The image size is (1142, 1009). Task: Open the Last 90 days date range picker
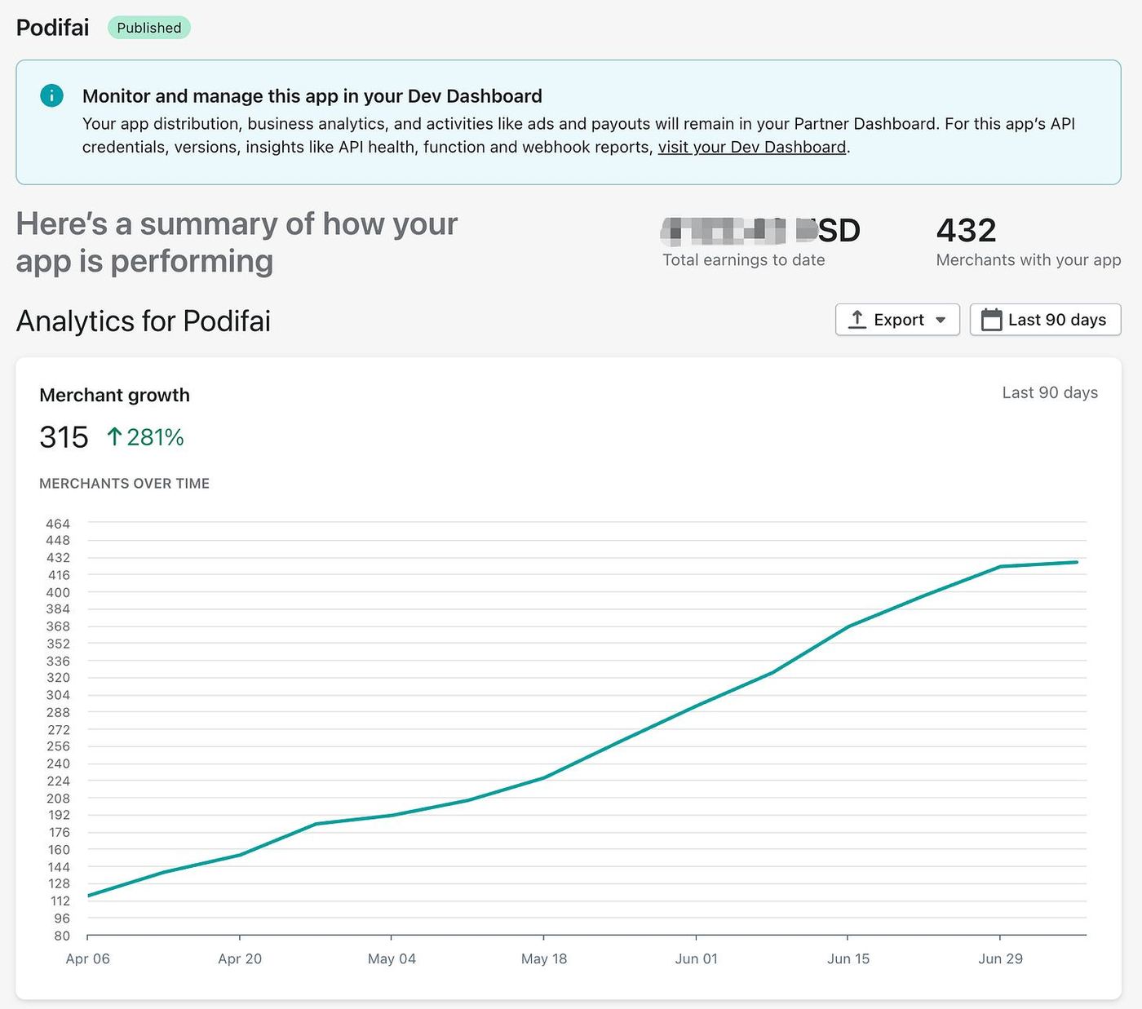[x=1045, y=320]
